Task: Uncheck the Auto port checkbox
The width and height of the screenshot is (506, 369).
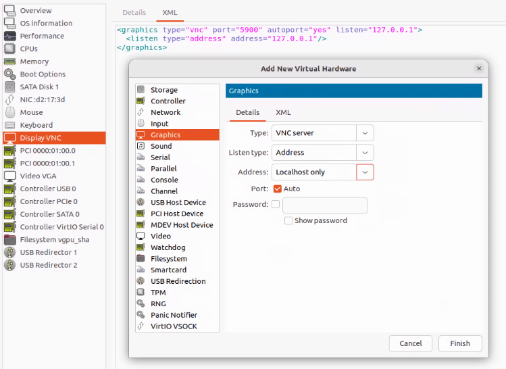Action: point(278,189)
